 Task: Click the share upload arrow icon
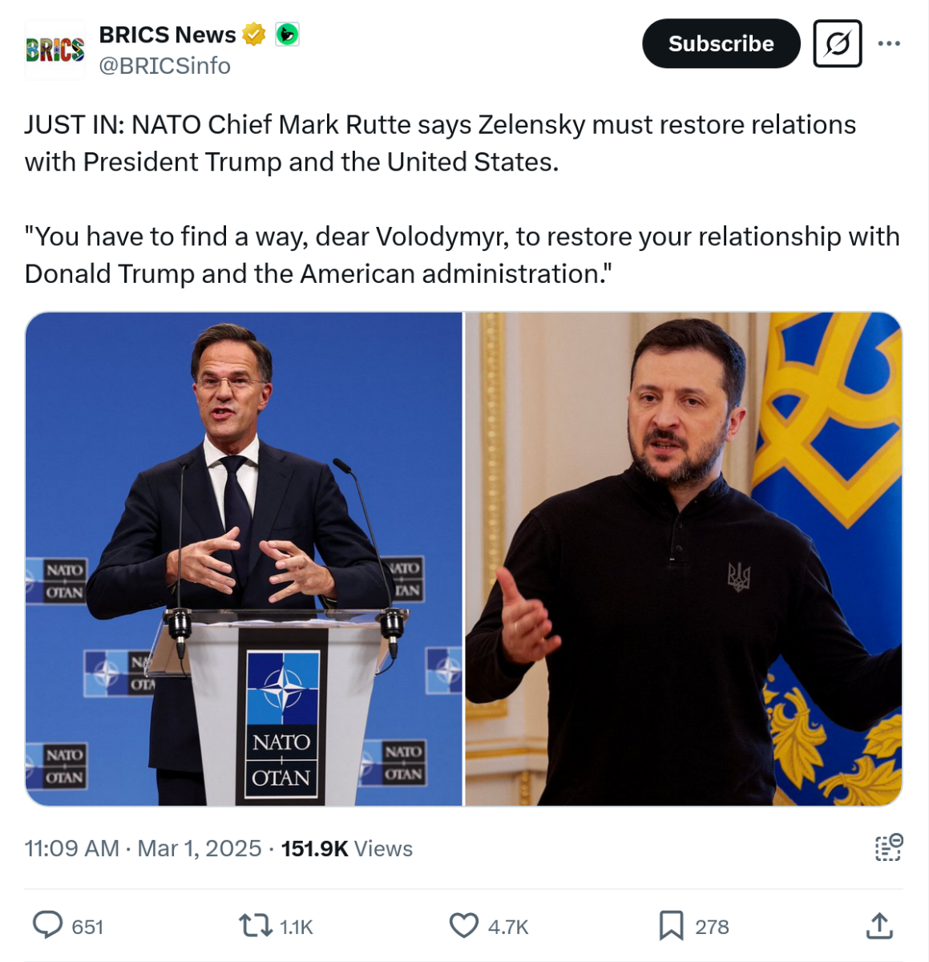coord(879,926)
